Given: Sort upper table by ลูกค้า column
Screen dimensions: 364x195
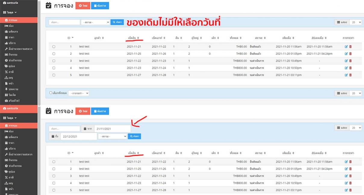Looking at the screenshot, I should (99, 38).
